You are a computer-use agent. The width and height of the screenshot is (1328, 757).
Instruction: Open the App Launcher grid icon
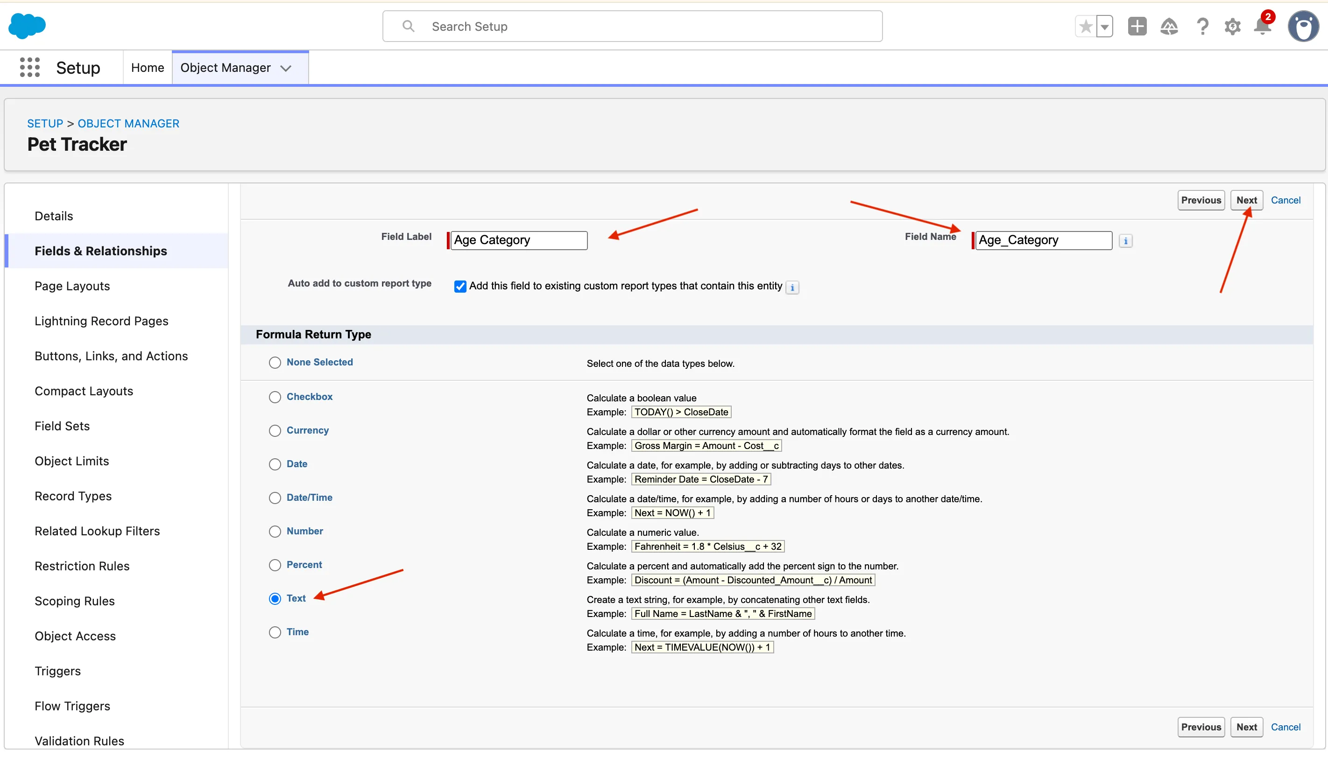(29, 68)
